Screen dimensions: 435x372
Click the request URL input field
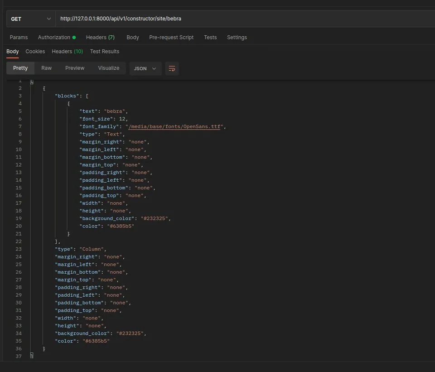(245, 19)
